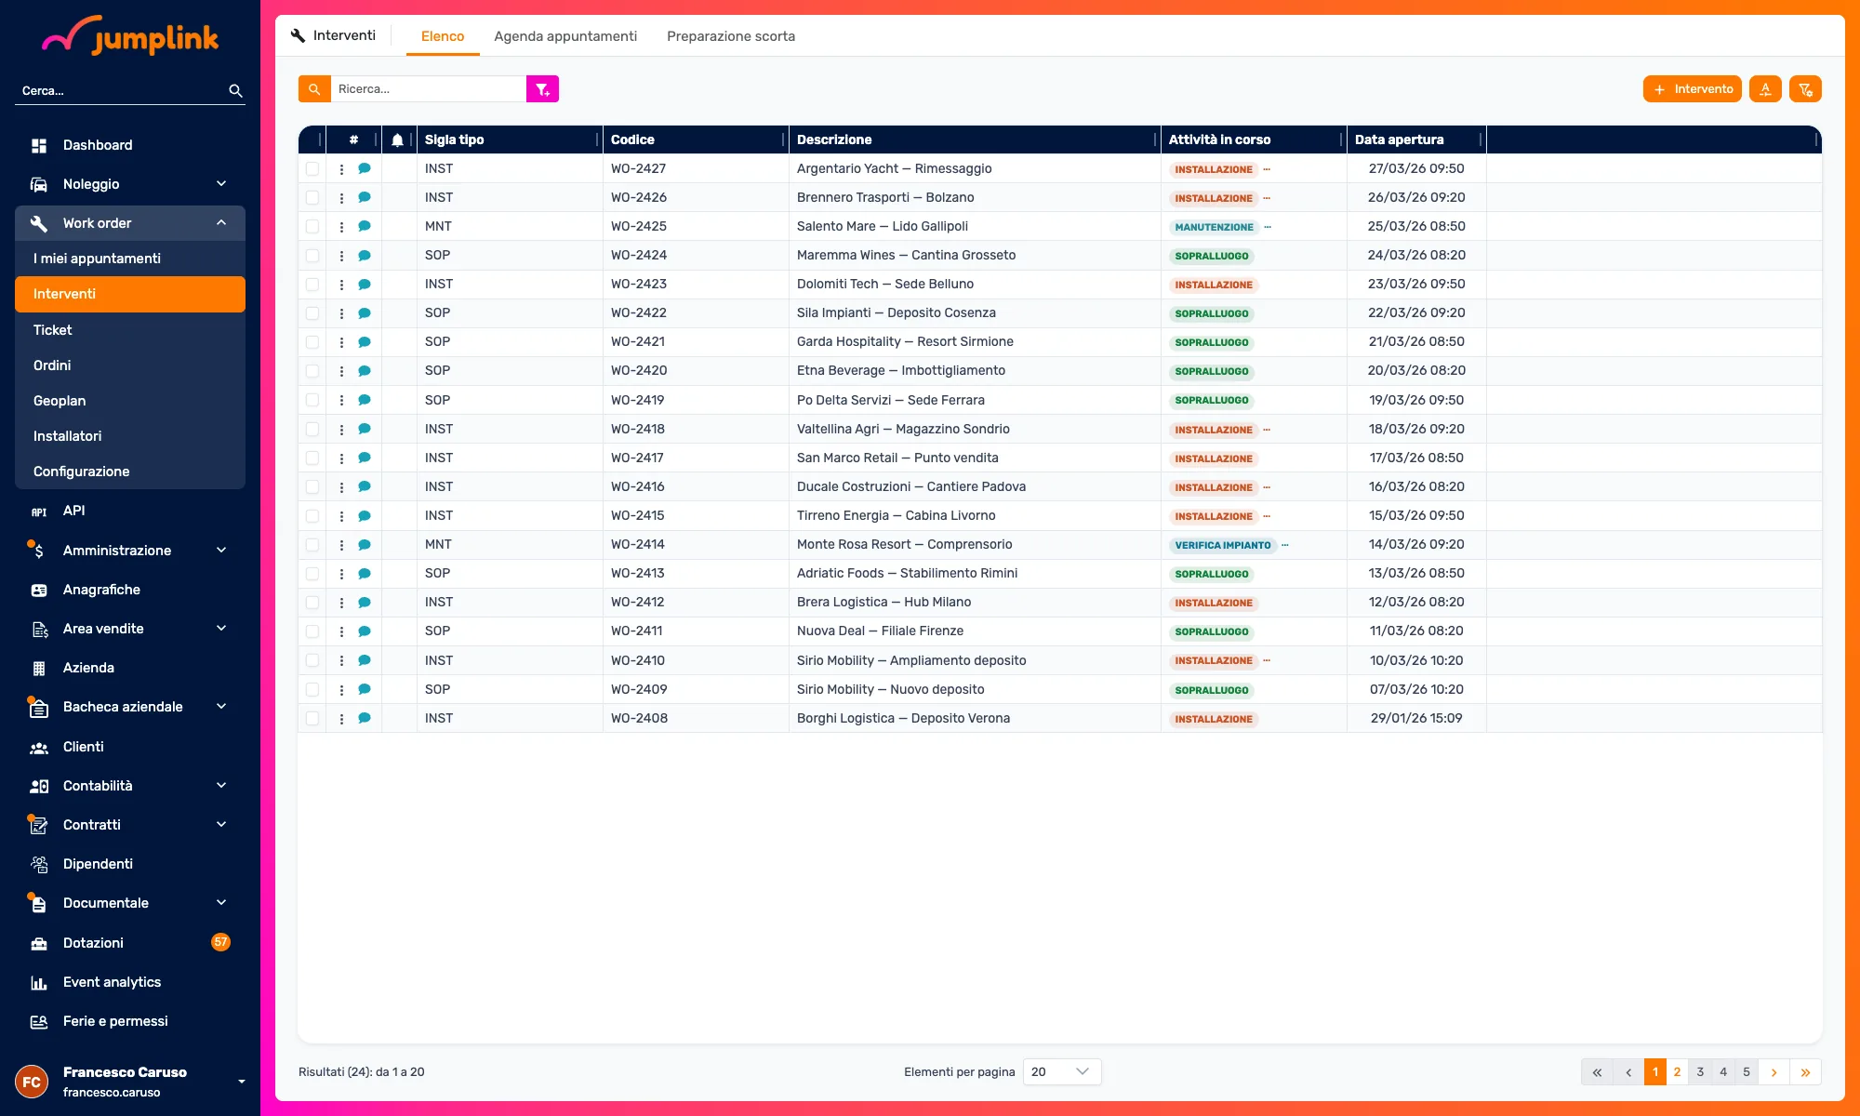
Task: Click the sidebar search magnifier icon
Action: [235, 90]
